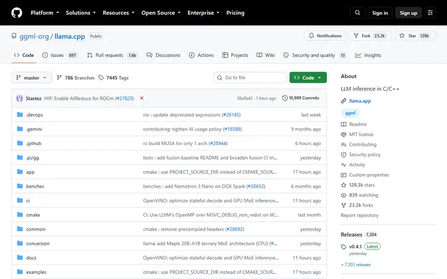447x279 pixels.
Task: Open pull request #20652 link
Action: pos(256,186)
